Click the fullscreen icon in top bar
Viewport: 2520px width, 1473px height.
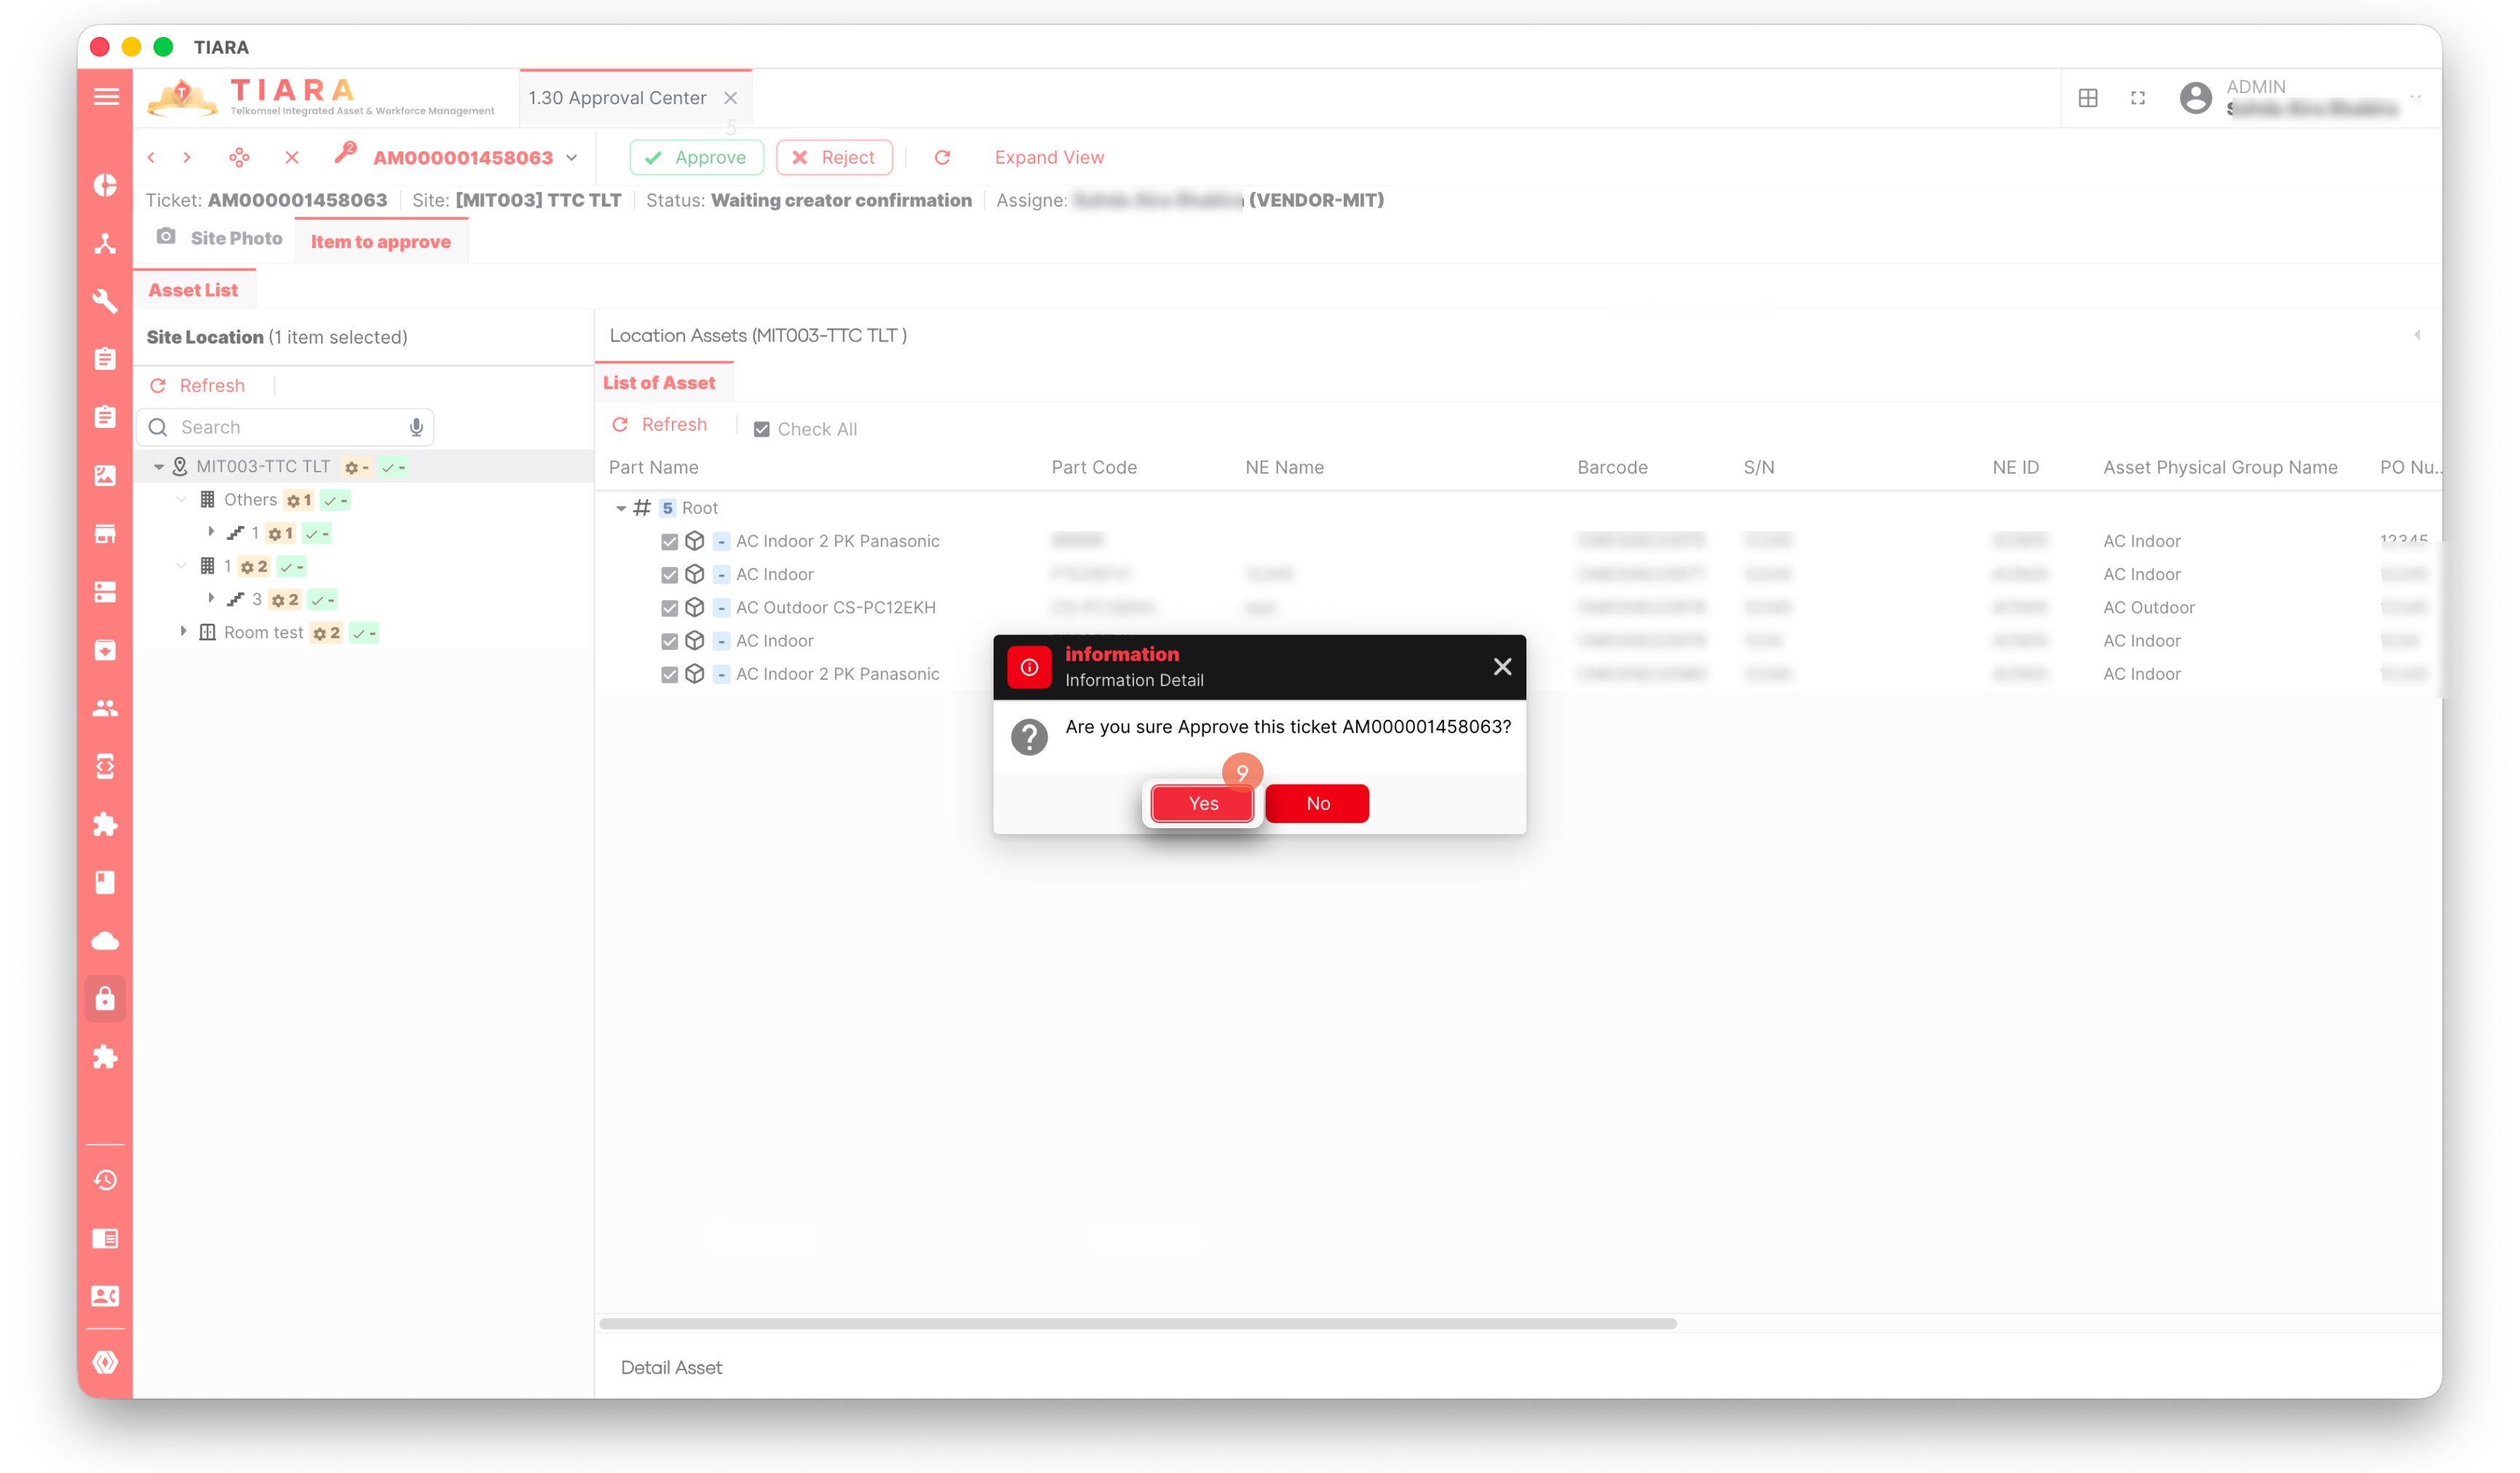tap(2137, 98)
